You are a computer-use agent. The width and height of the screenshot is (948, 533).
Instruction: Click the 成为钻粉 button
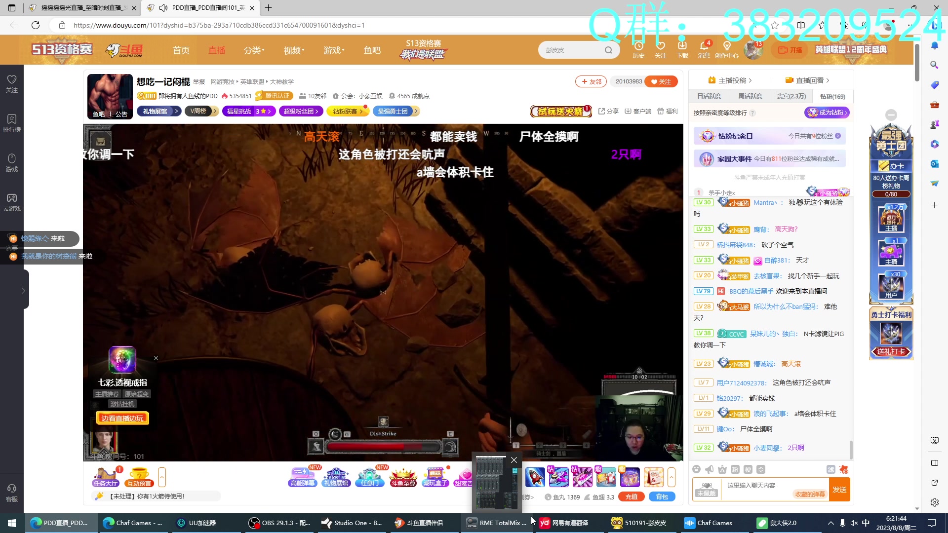pyautogui.click(x=827, y=113)
